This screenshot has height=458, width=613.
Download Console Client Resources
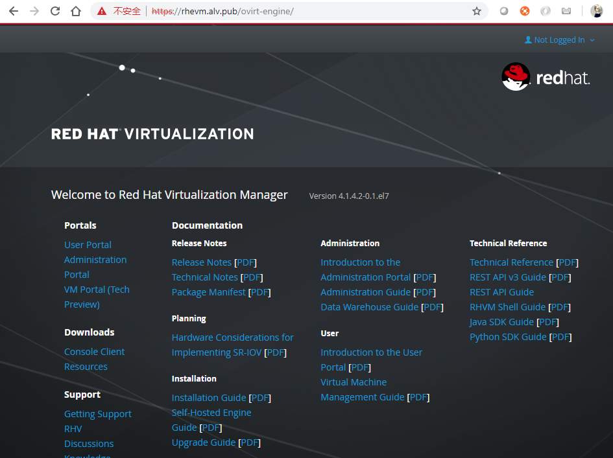[x=94, y=360]
